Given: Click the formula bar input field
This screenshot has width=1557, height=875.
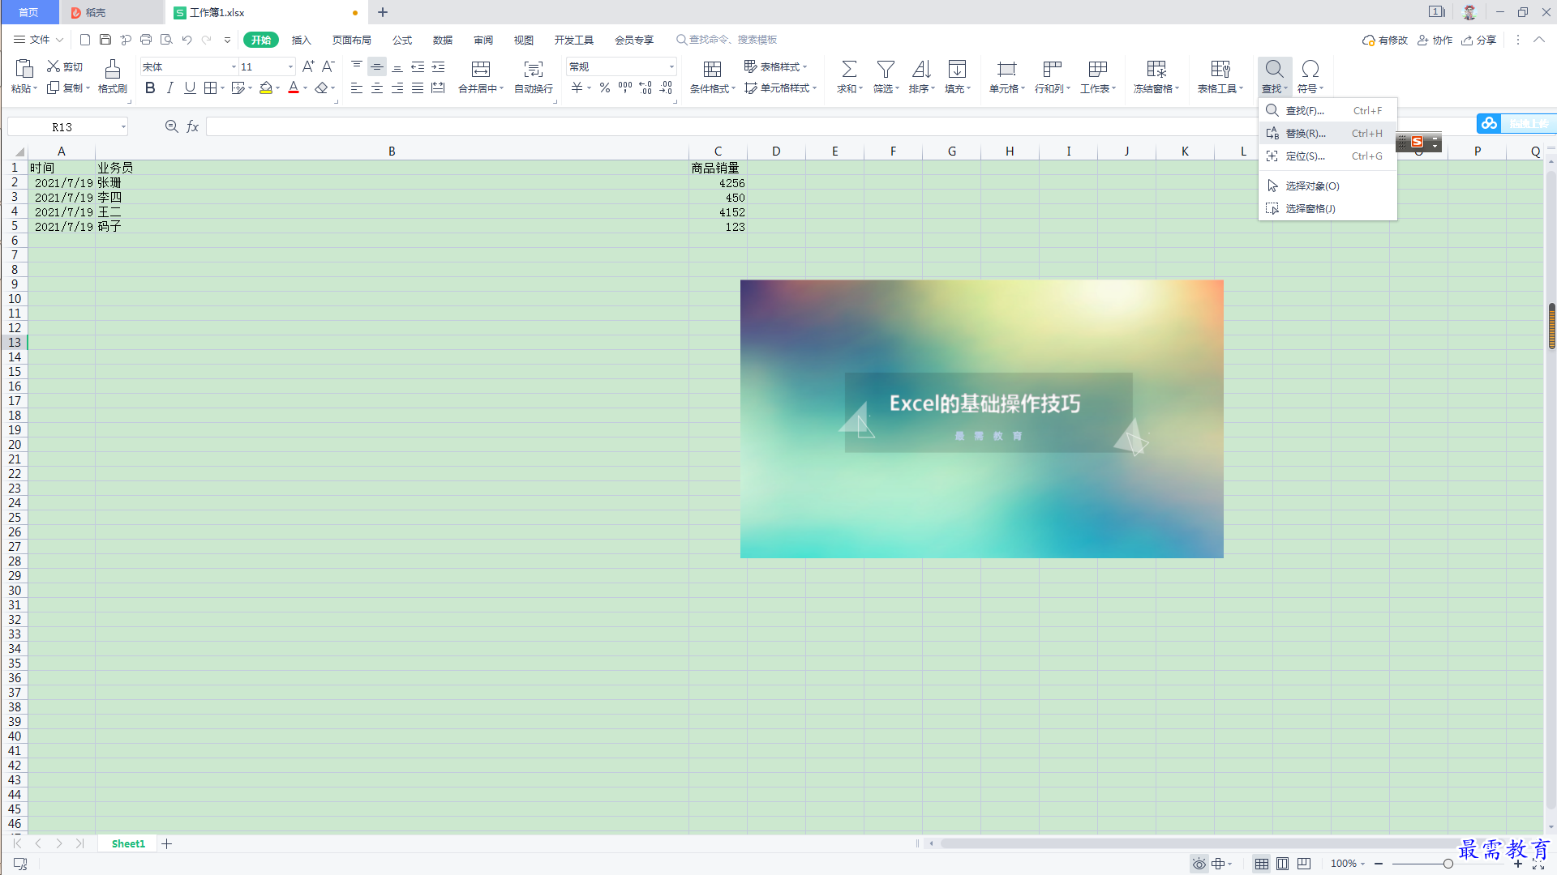Looking at the screenshot, I should tap(730, 126).
